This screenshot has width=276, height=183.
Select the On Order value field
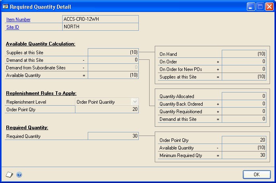244,61
